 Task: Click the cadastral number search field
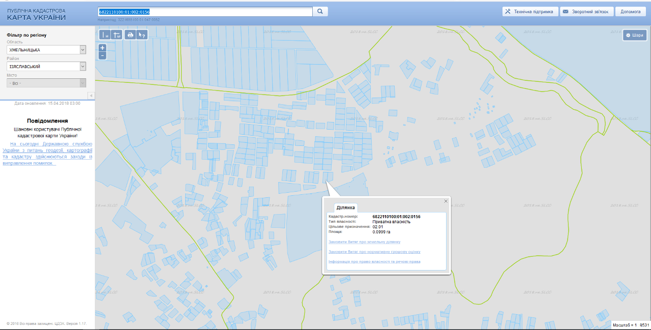(x=204, y=11)
